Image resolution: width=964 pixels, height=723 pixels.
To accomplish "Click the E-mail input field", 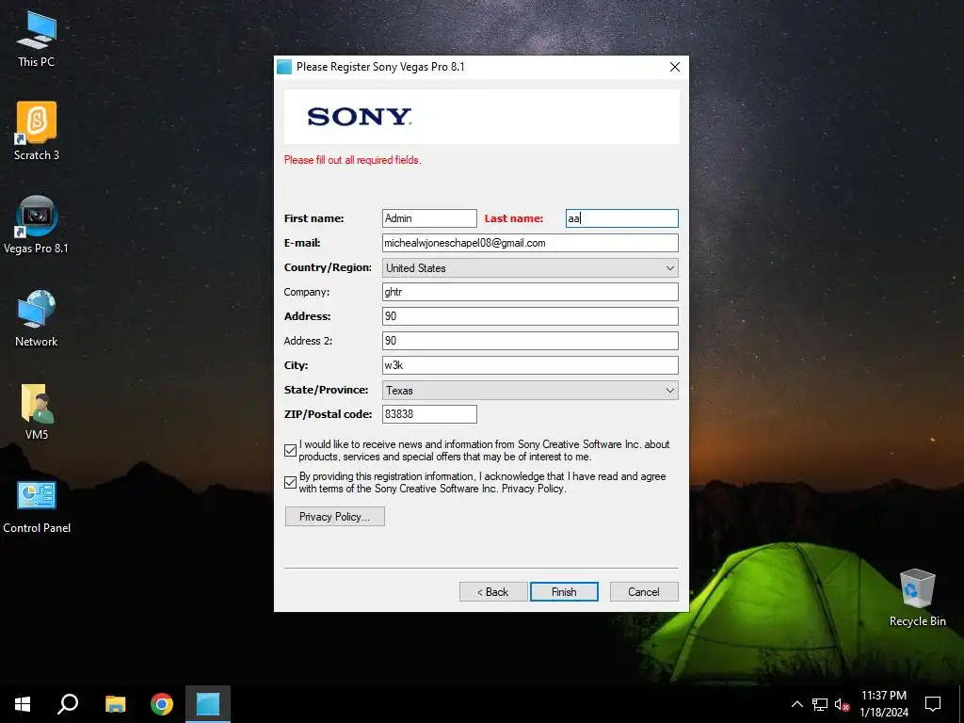I will click(x=530, y=243).
